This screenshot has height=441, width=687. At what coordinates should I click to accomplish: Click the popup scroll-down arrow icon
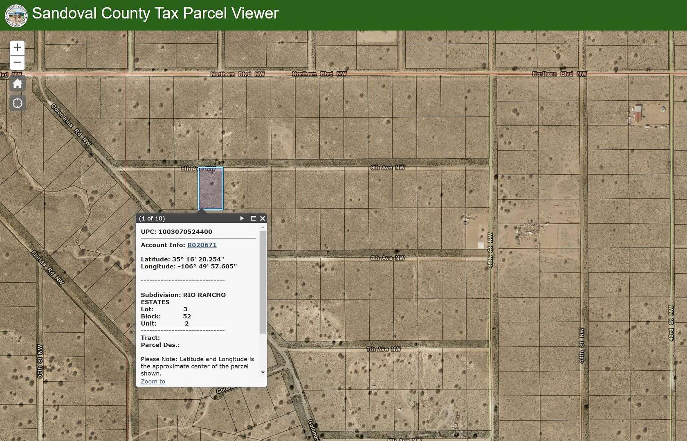263,373
